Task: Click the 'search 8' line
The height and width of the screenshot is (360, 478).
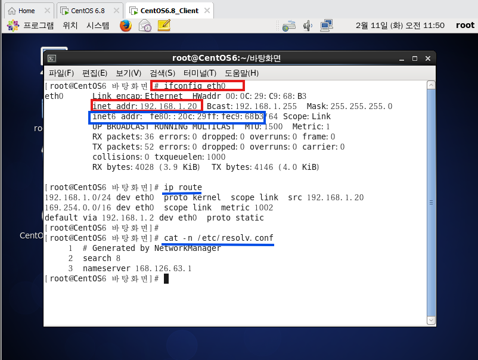Action: point(101,258)
